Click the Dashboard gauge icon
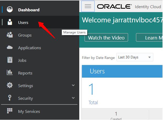 [10, 10]
